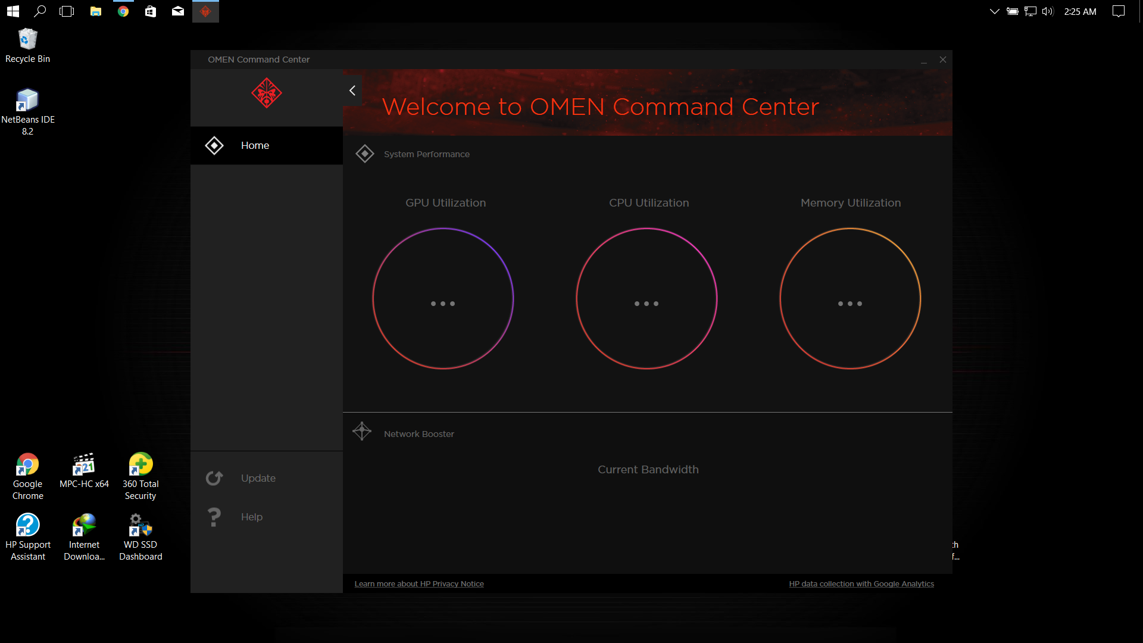Click the Network Booster icon
The image size is (1143, 643).
pyautogui.click(x=362, y=431)
